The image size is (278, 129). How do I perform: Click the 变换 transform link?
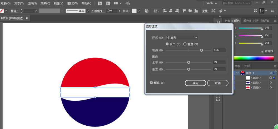pos(205,11)
